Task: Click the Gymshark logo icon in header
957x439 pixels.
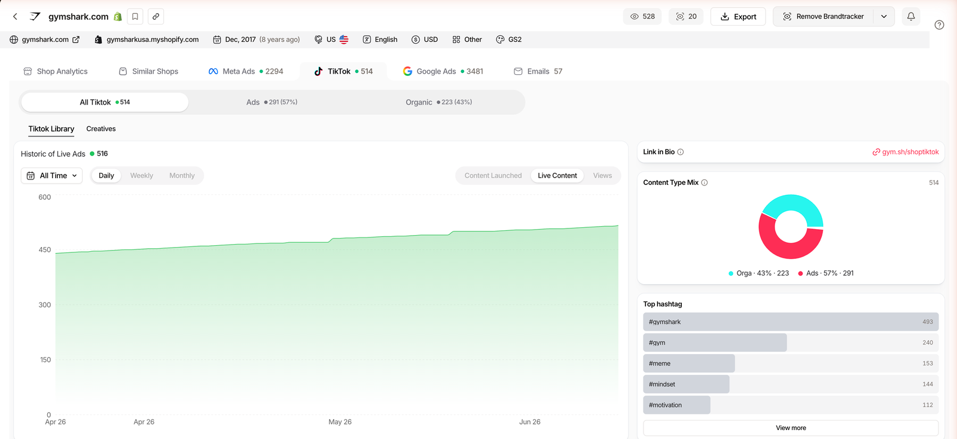Action: coord(35,17)
